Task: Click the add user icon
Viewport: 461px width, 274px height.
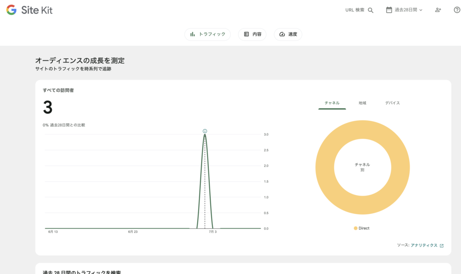Action: 438,10
